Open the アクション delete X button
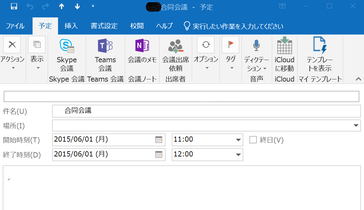Viewport: 364px width, 210px height. (12, 45)
